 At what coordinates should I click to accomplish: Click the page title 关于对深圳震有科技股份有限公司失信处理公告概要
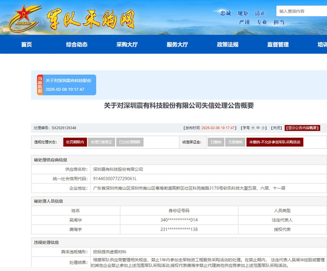pos(179,106)
